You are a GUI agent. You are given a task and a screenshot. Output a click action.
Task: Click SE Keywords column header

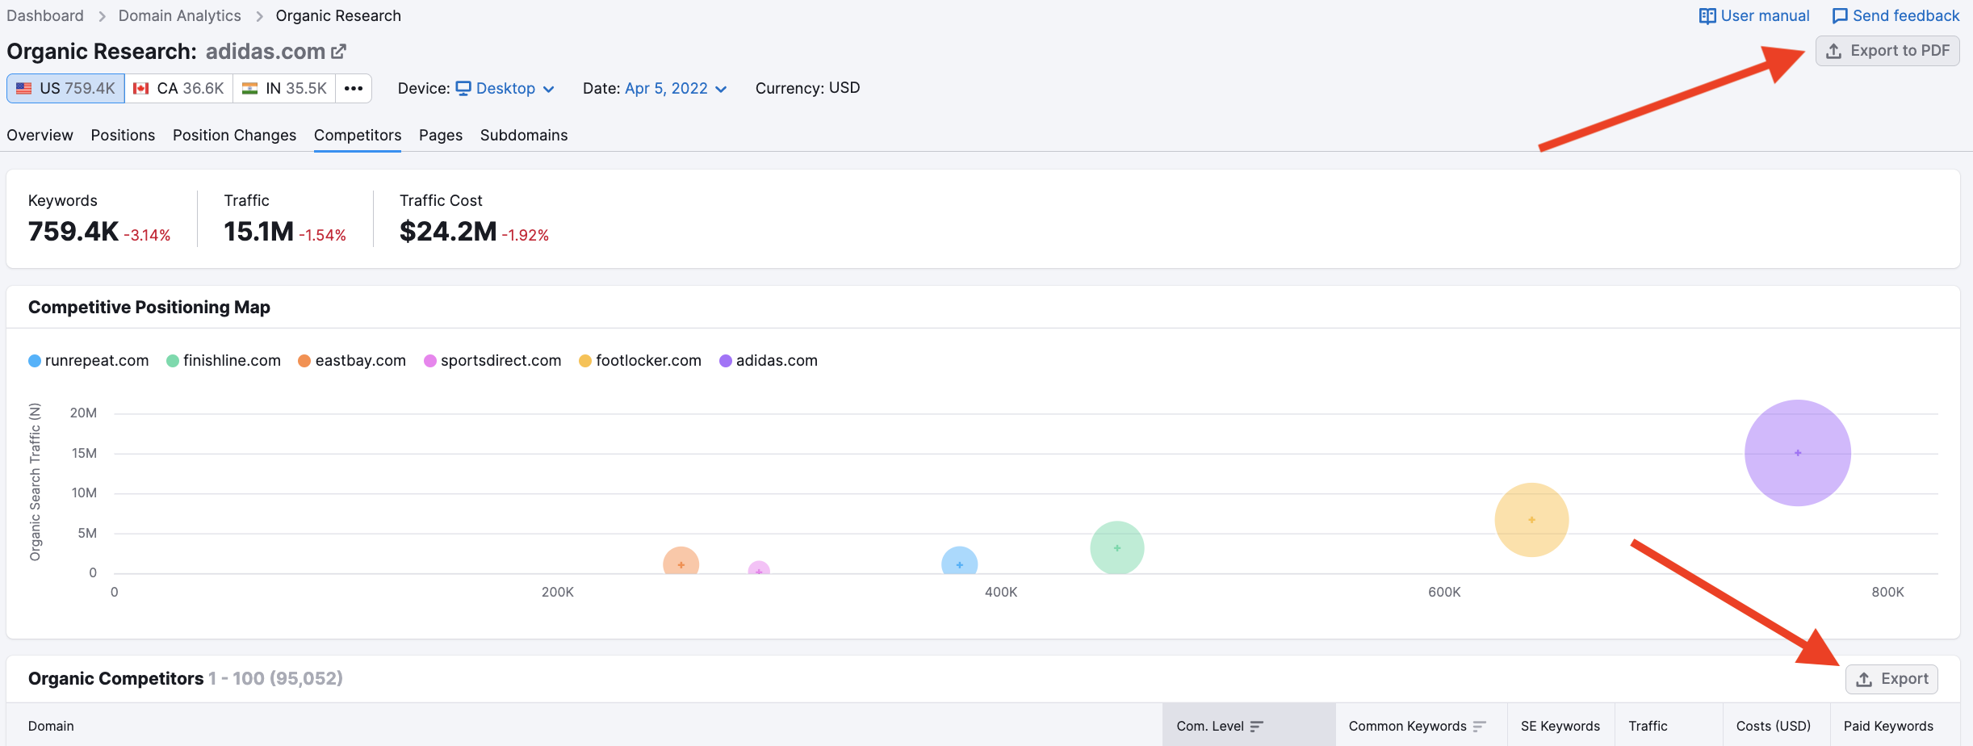coord(1560,726)
